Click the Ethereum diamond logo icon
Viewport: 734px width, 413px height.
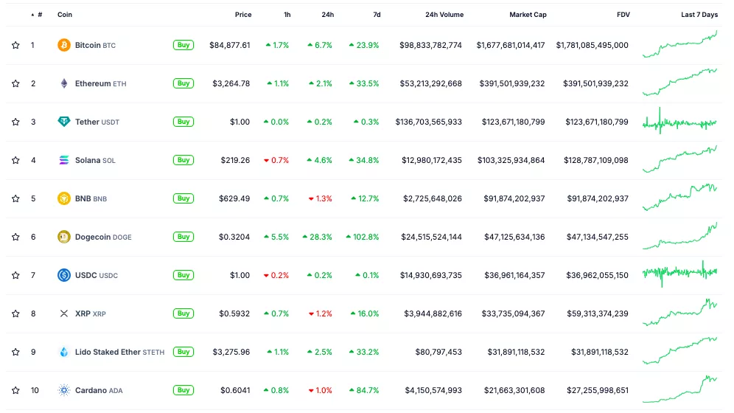tap(64, 83)
